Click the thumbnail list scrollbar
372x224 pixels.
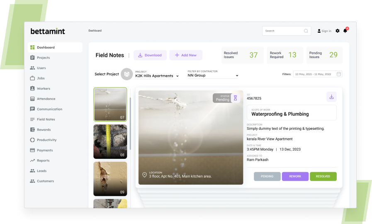pos(130,123)
